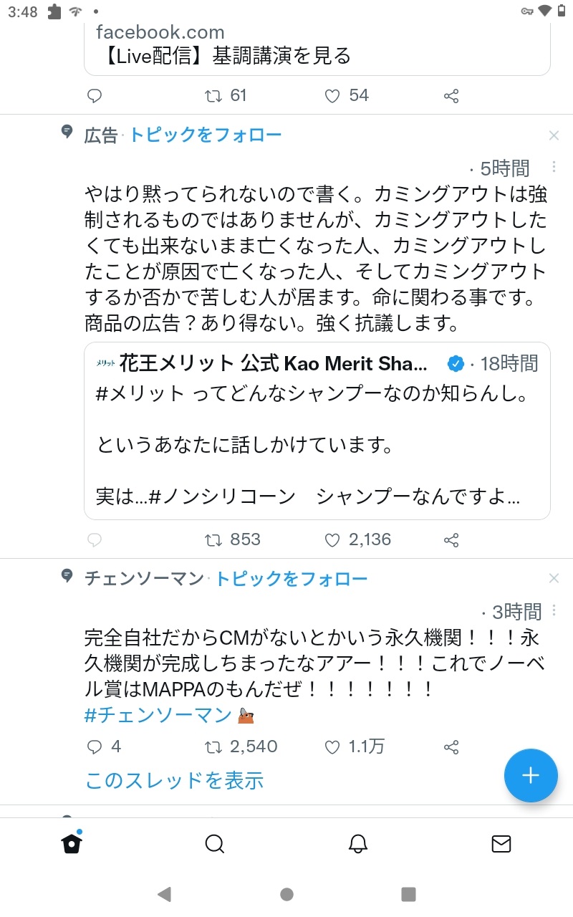Like the チェンソーマン tweet with 1.1万 likes

click(x=354, y=747)
